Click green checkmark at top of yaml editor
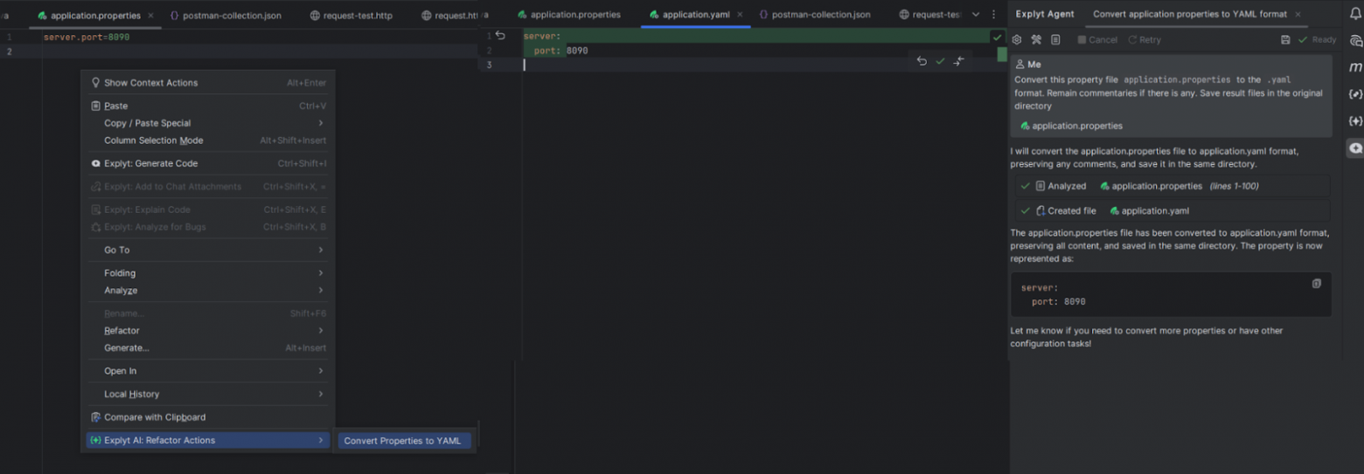1364x474 pixels. click(x=997, y=37)
